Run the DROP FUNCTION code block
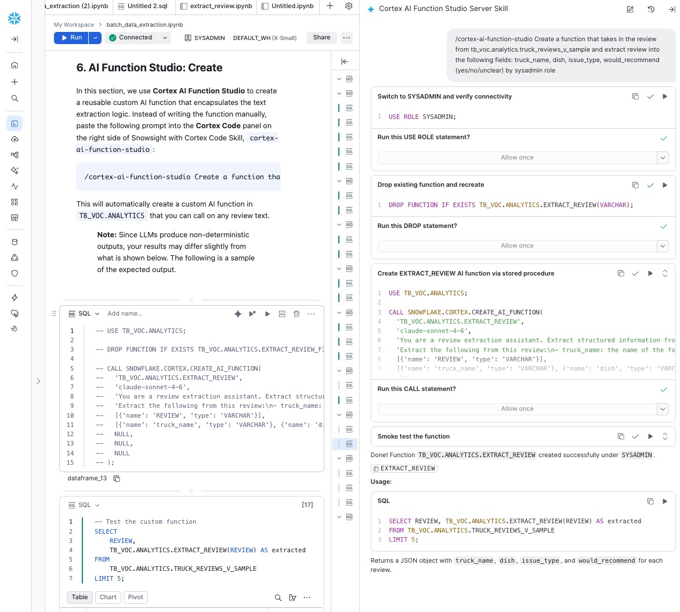The height and width of the screenshot is (612, 680). point(665,185)
